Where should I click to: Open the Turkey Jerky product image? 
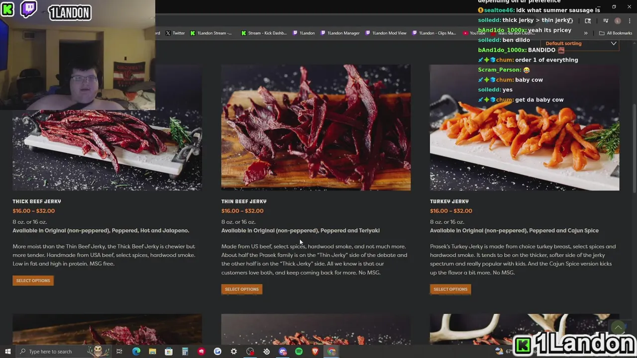point(525,127)
